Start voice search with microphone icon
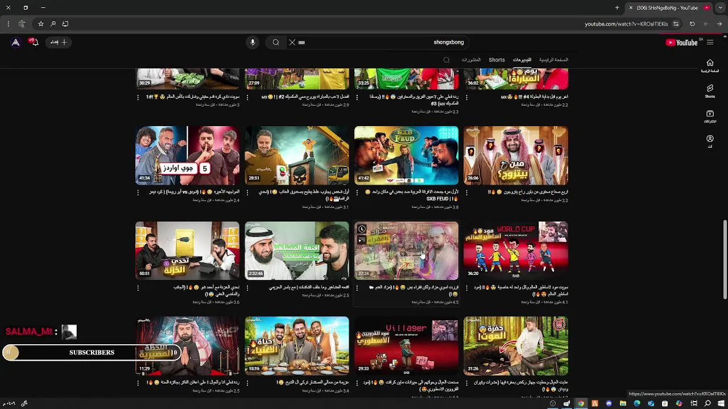Image resolution: width=728 pixels, height=409 pixels. (253, 42)
